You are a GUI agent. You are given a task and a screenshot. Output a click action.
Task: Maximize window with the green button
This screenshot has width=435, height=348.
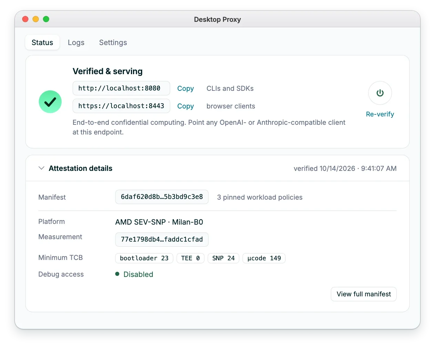pos(46,19)
